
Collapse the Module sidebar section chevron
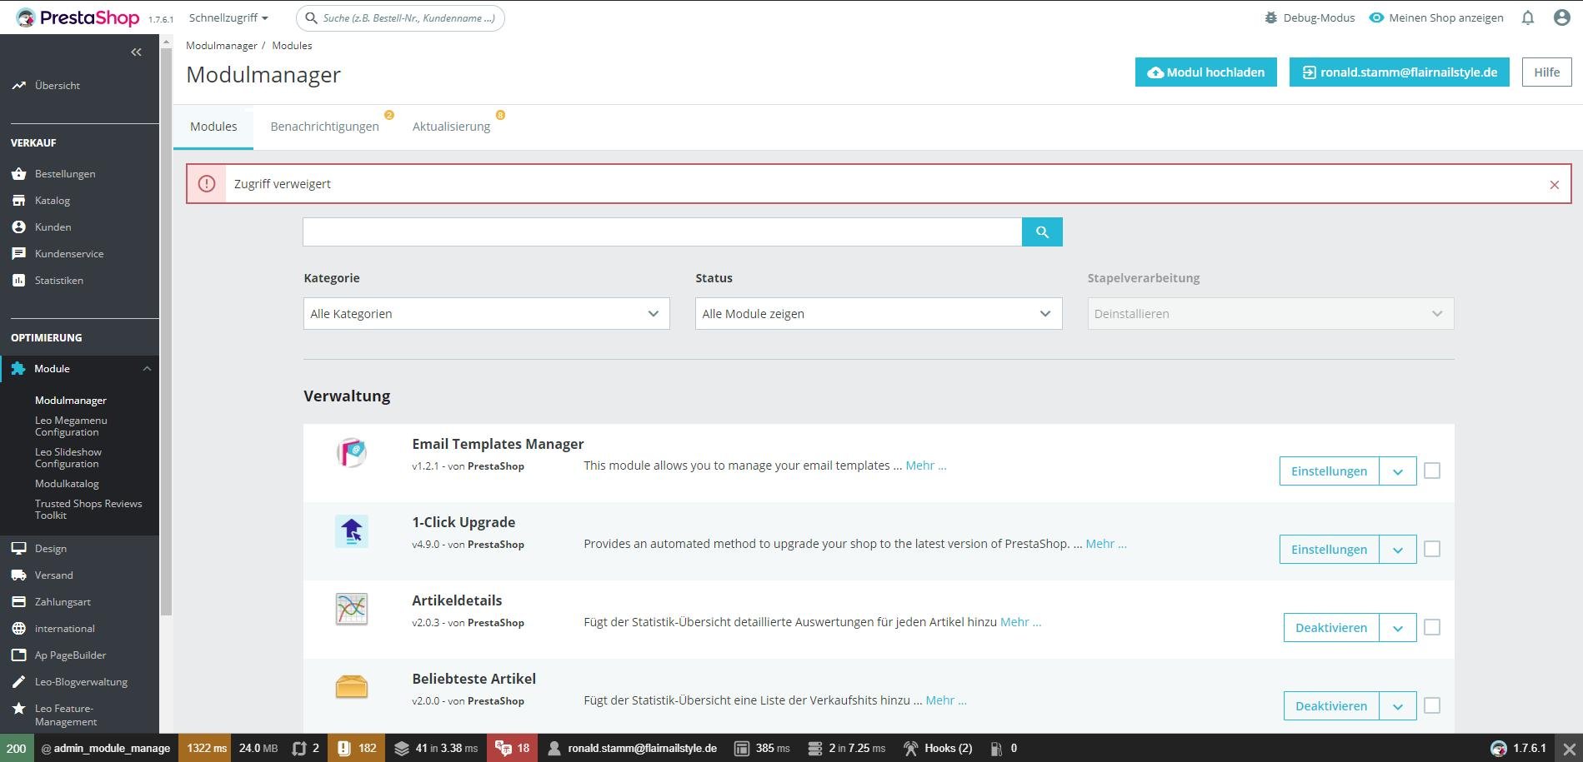click(147, 369)
